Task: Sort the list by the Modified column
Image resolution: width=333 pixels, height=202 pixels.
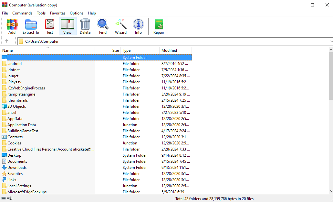Action: 175,50
